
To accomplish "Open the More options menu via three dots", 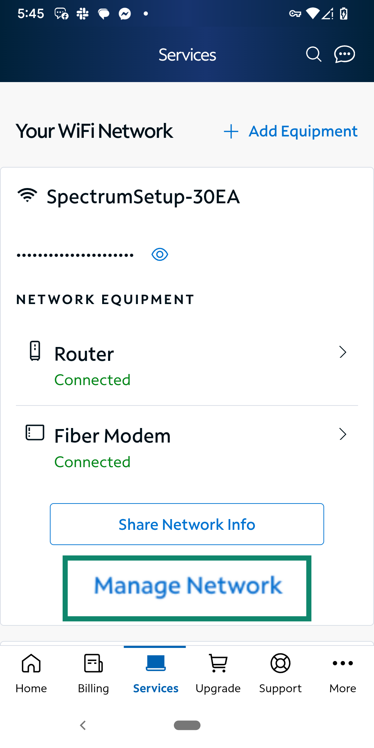I will pos(342,663).
